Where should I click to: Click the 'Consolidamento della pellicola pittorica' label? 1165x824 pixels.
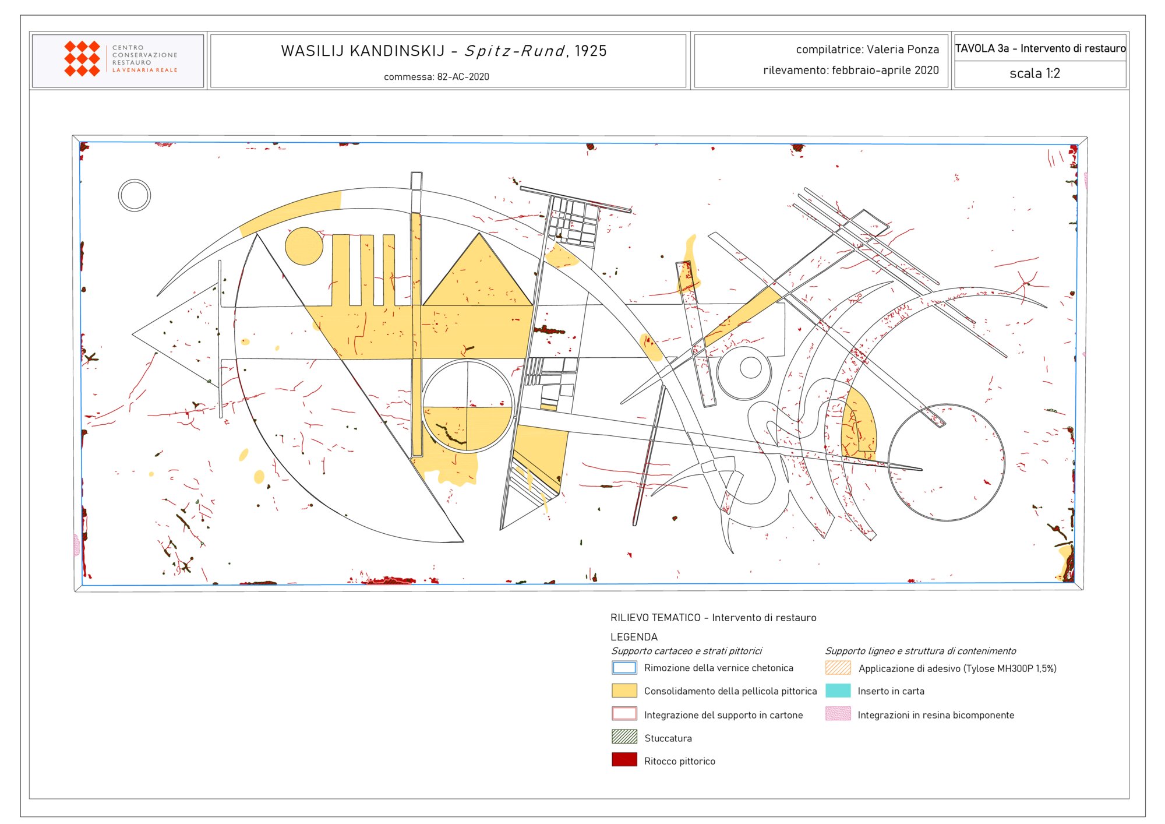pyautogui.click(x=730, y=691)
